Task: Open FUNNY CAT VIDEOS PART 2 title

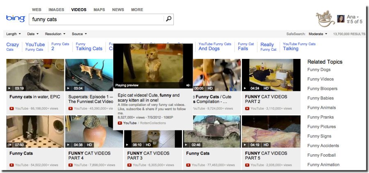Action: tap(266, 99)
